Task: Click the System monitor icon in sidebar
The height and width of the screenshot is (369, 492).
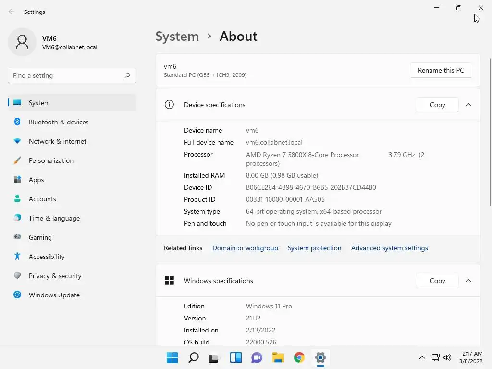Action: pyautogui.click(x=17, y=103)
